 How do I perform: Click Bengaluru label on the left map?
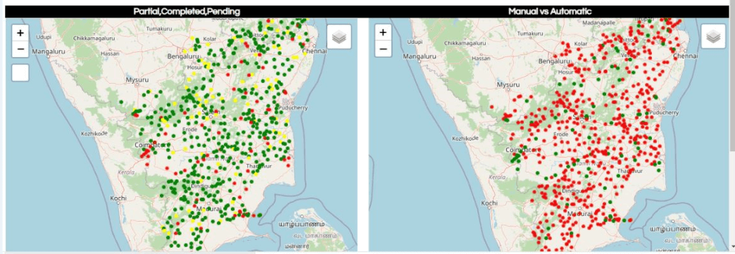tap(183, 57)
